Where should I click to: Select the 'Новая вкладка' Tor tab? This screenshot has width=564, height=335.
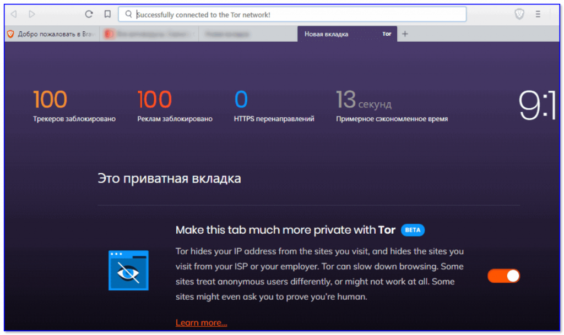pyautogui.click(x=347, y=34)
